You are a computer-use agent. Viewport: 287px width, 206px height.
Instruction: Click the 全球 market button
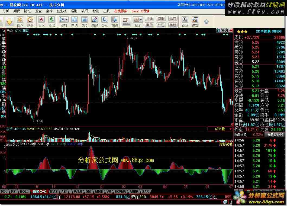point(149,18)
